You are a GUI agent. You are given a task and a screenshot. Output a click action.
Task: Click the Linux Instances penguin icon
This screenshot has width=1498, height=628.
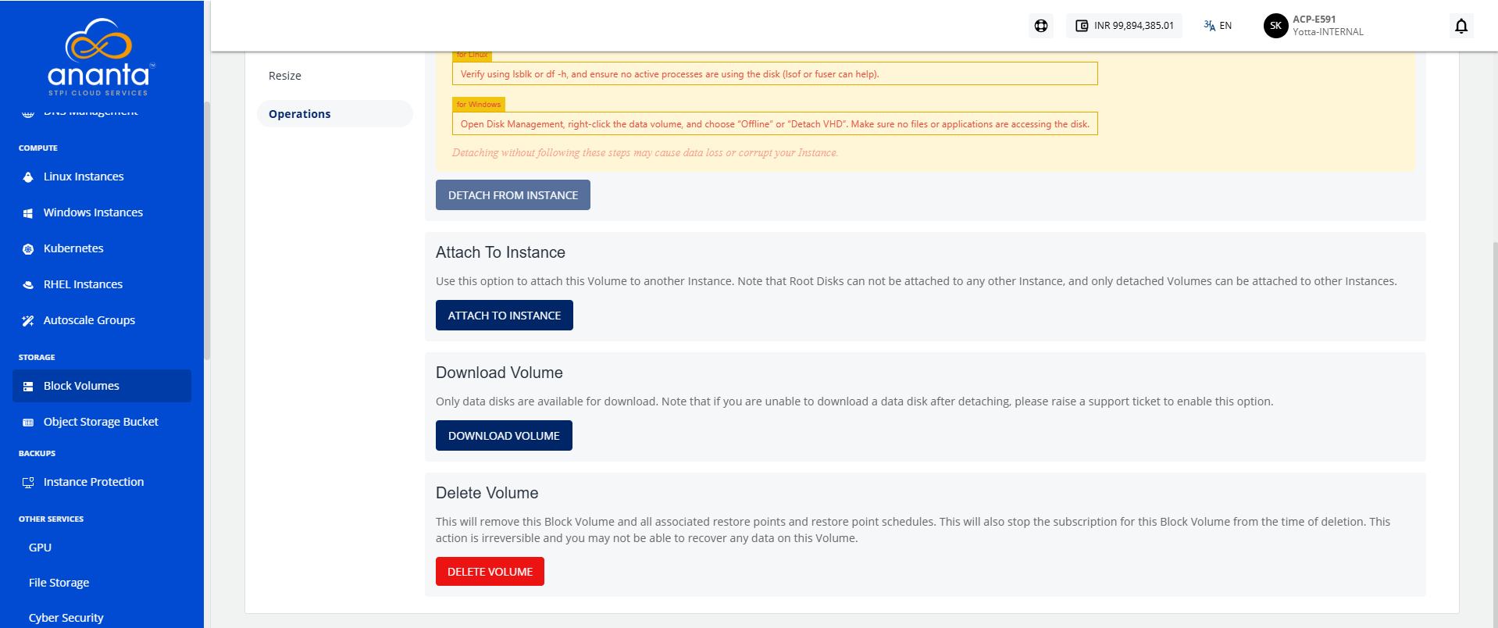coord(28,177)
